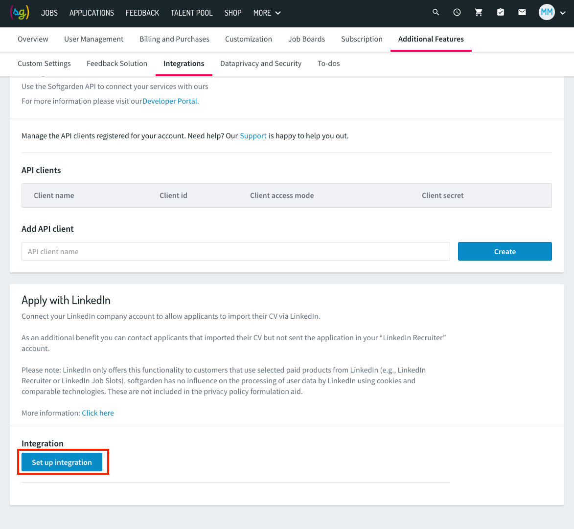Click the API clients heading

click(41, 170)
